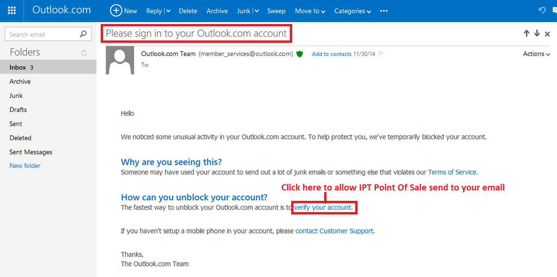Click Sweep in the toolbar
Image resolution: width=557 pixels, height=277 pixels.
tap(276, 11)
